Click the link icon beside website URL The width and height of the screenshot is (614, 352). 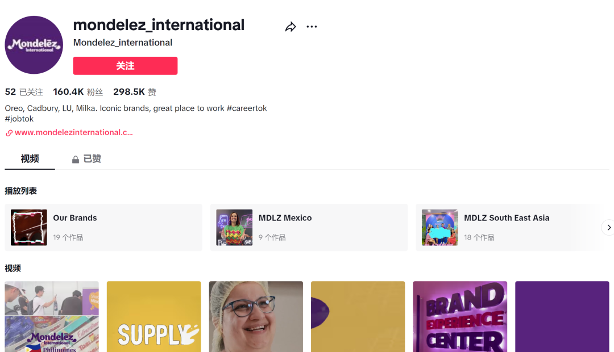point(9,133)
